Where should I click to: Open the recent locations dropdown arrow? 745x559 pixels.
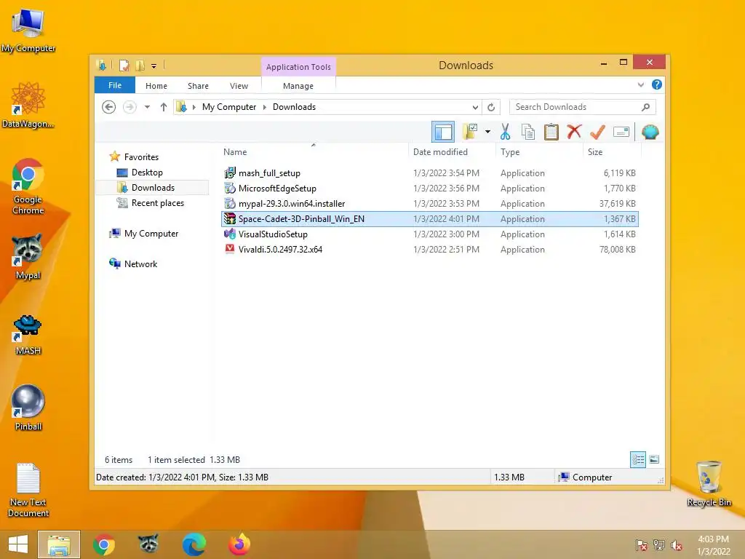click(x=147, y=107)
